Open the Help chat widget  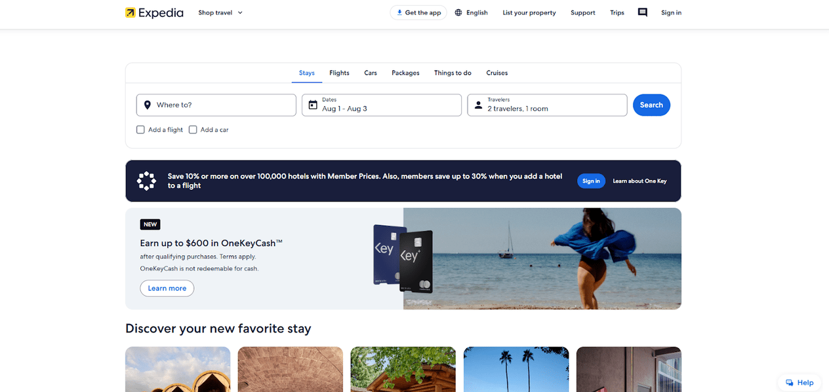[799, 383]
